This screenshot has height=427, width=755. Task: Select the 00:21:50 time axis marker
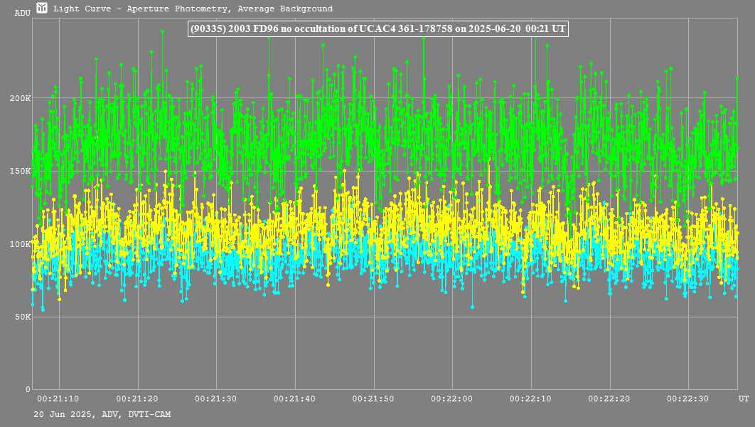point(373,399)
